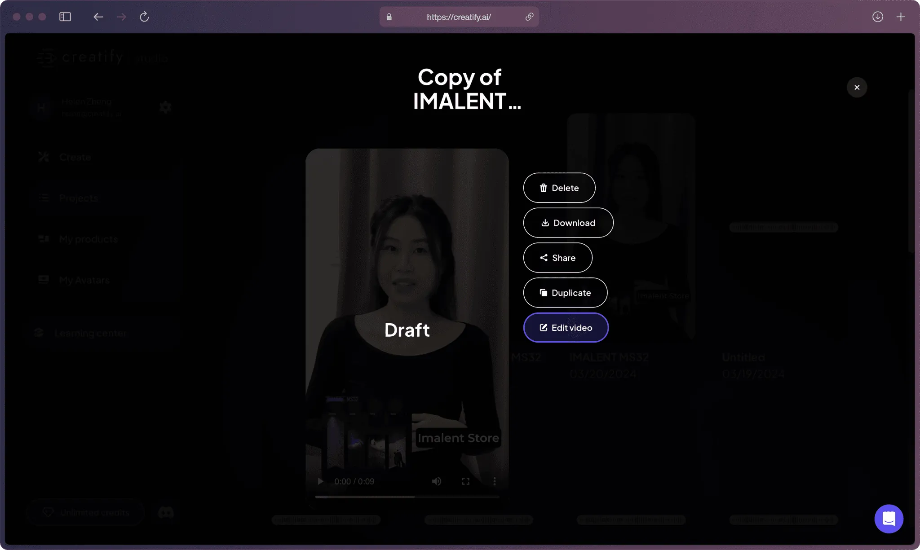Click the creatify.ai address bar
The image size is (920, 550).
459,17
